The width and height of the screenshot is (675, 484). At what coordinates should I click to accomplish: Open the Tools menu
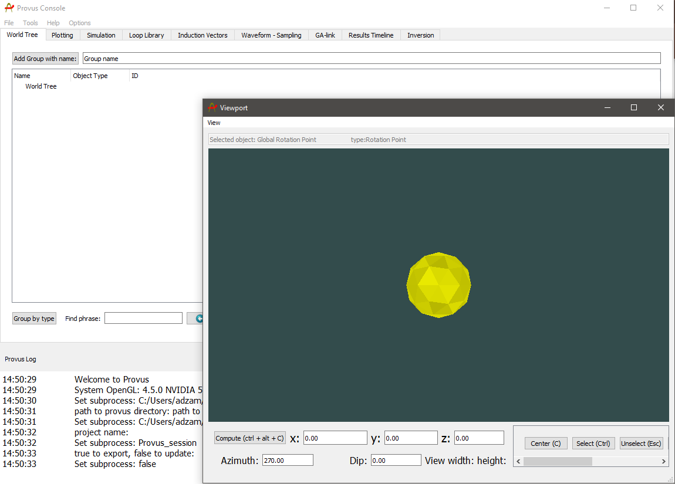coord(31,23)
